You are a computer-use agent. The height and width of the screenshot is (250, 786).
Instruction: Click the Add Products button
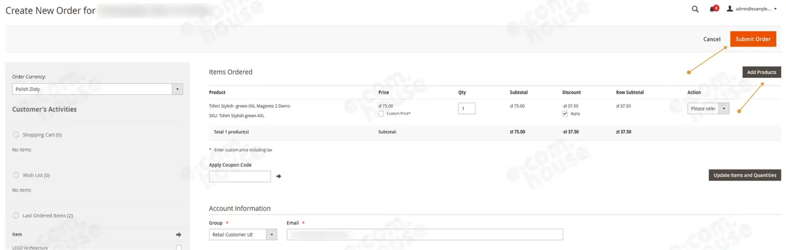pyautogui.click(x=762, y=72)
